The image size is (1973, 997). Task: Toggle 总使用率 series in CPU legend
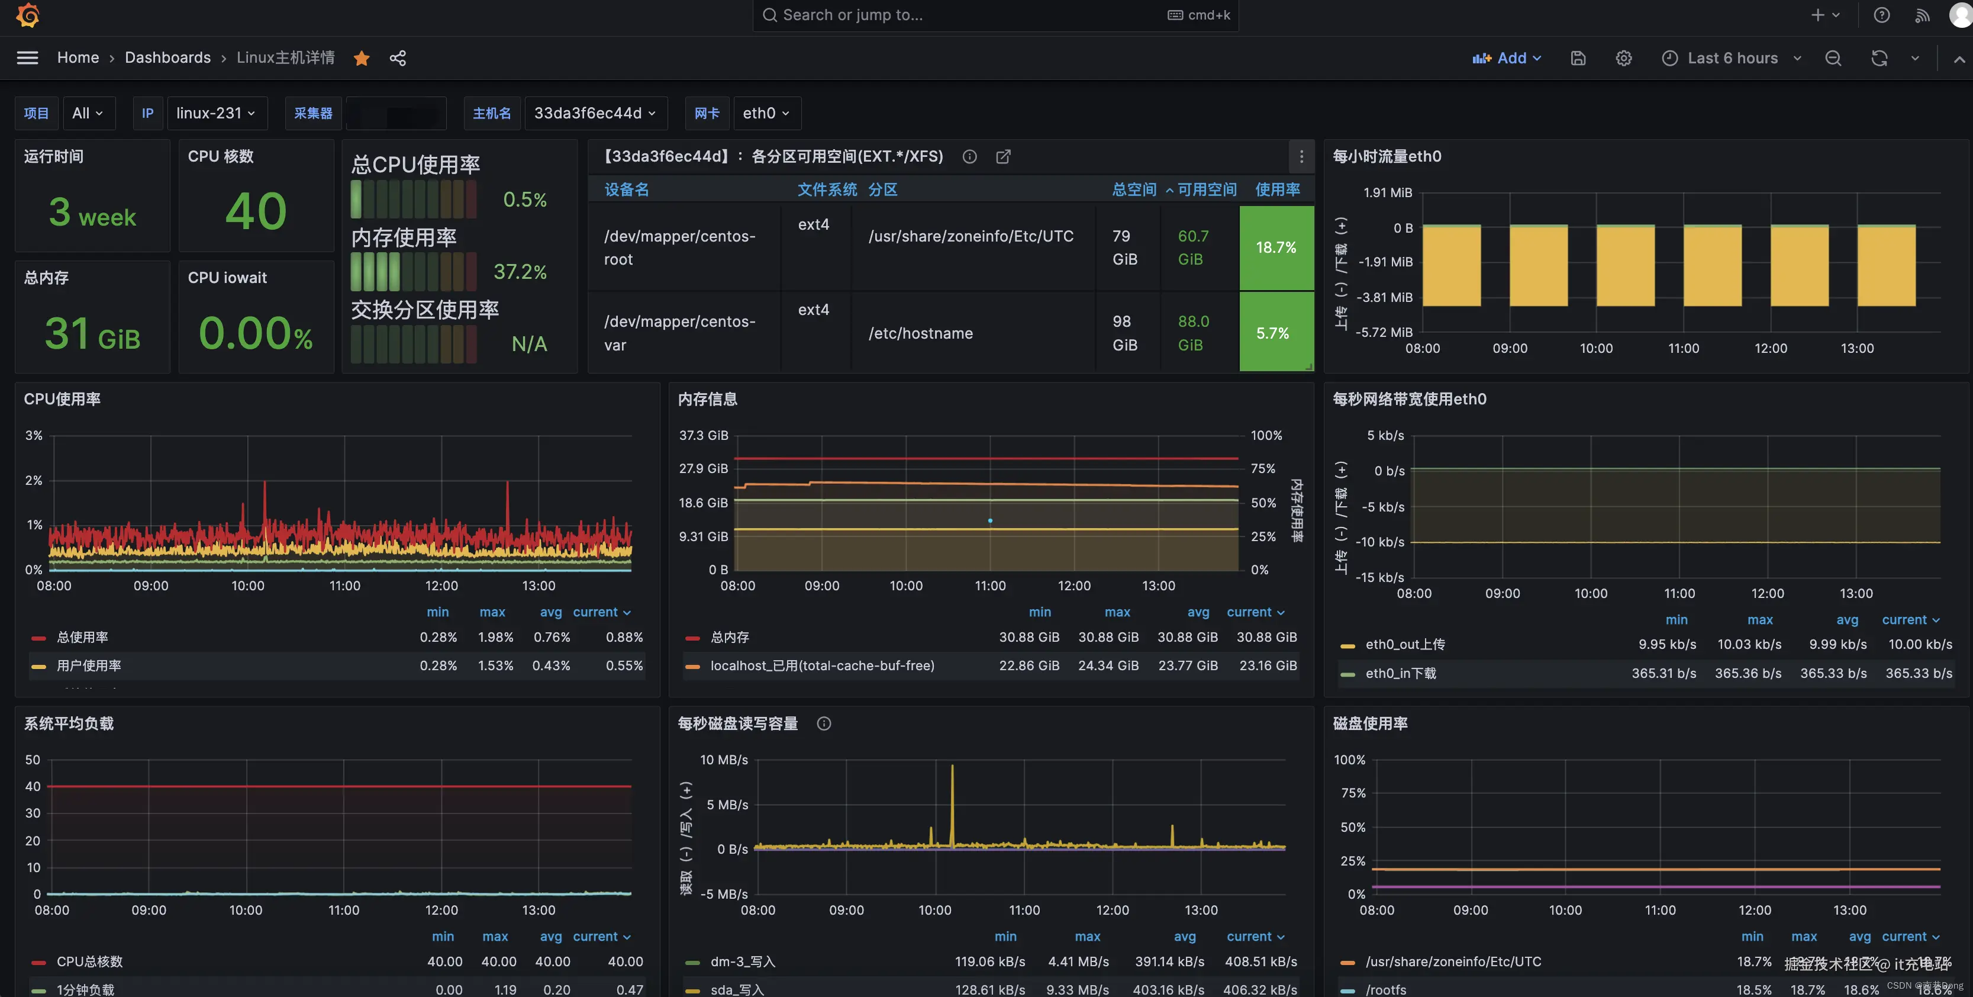[83, 637]
